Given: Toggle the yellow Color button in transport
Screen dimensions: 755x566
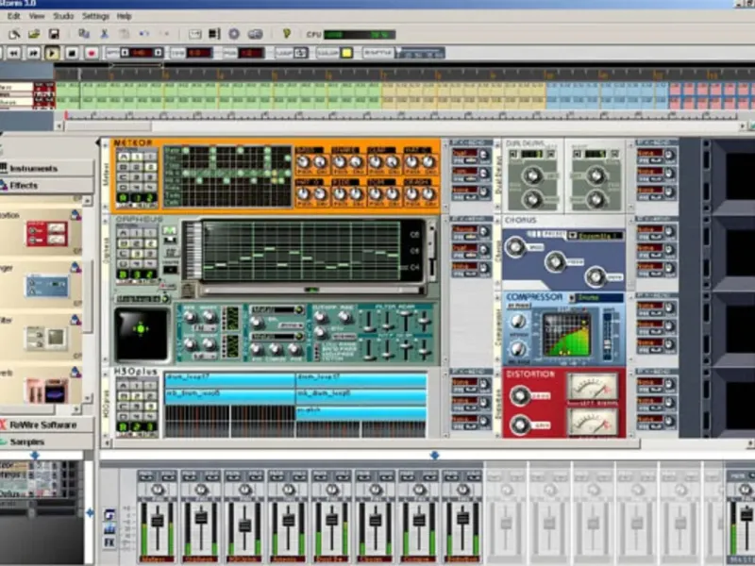Looking at the screenshot, I should (347, 53).
